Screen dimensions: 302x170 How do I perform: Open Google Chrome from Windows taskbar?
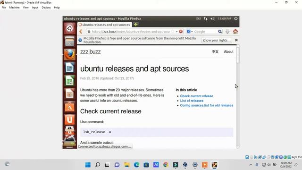coord(166,165)
